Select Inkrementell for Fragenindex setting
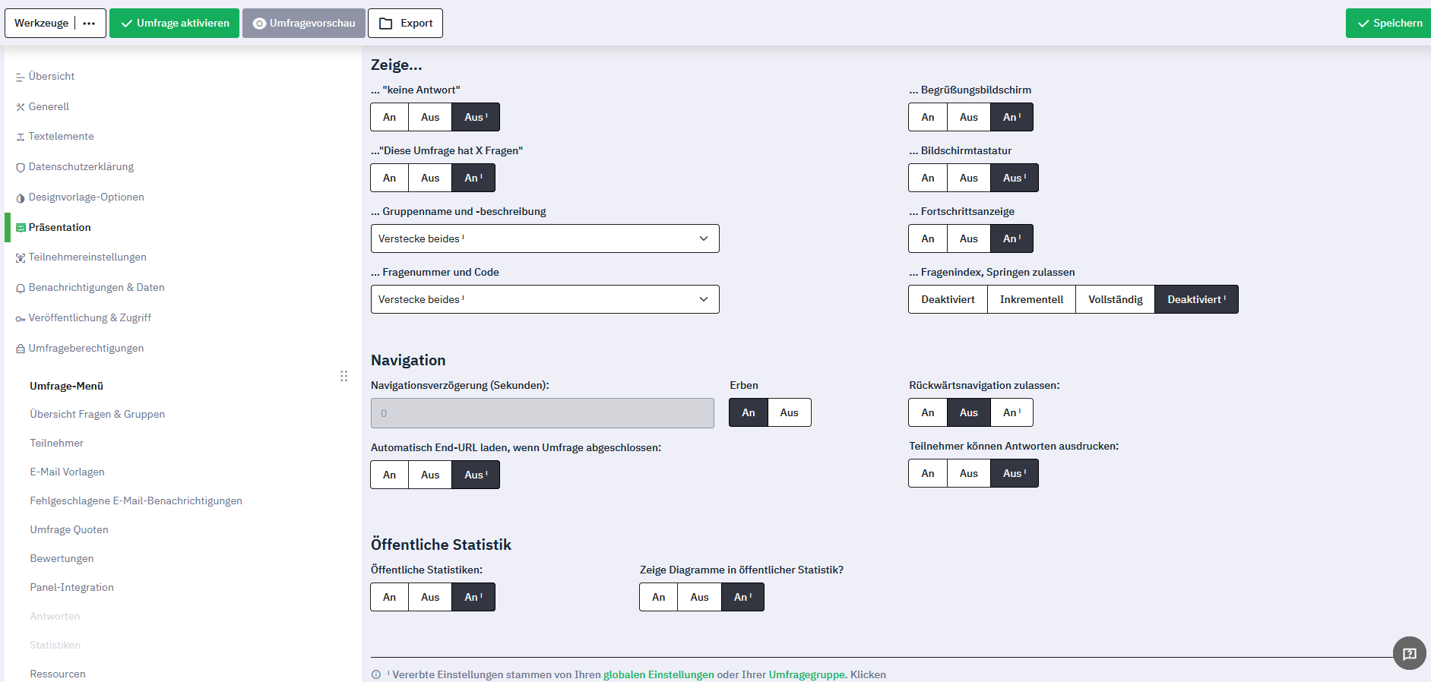The width and height of the screenshot is (1431, 682). (x=1031, y=299)
